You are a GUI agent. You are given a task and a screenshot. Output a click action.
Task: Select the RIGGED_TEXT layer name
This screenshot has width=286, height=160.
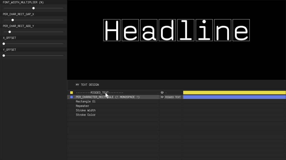point(100,92)
